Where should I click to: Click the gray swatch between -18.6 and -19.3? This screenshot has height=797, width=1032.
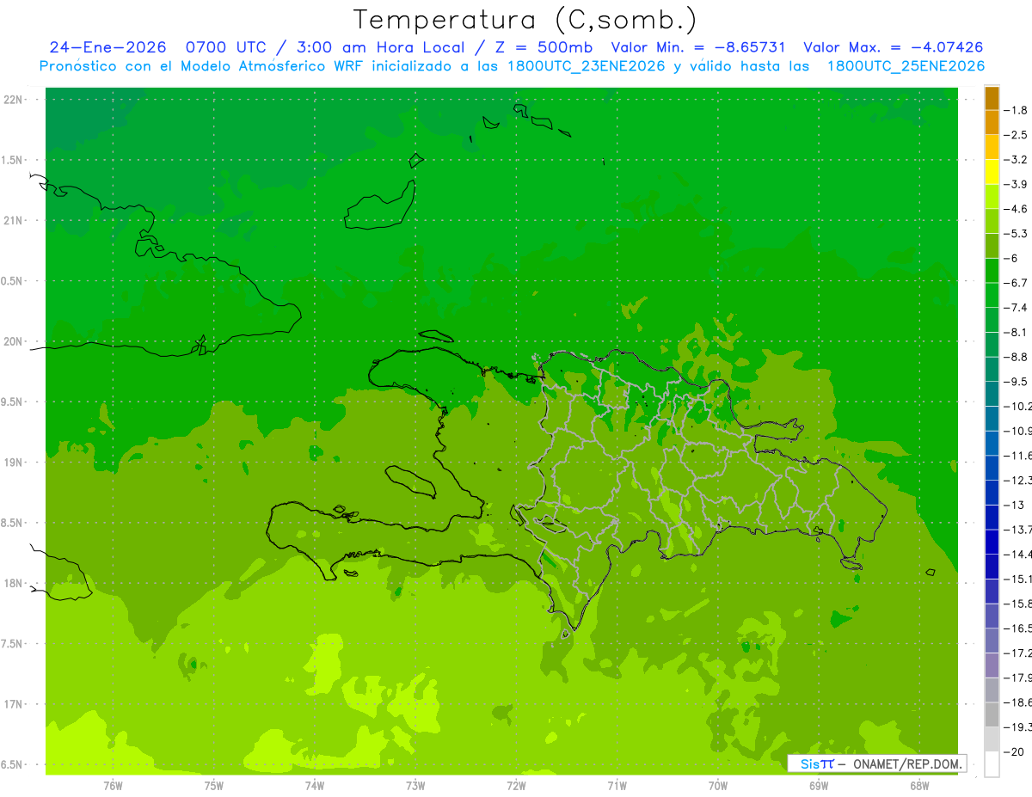tap(992, 714)
